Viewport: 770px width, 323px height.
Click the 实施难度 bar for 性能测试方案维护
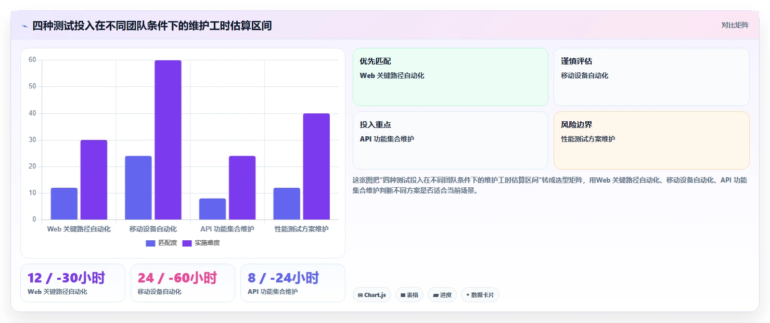pos(316,166)
